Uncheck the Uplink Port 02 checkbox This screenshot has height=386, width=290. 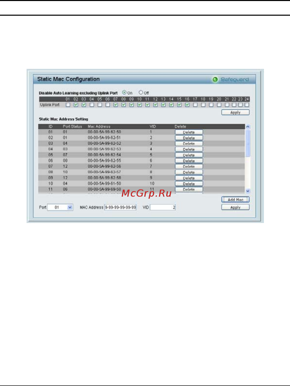76,105
